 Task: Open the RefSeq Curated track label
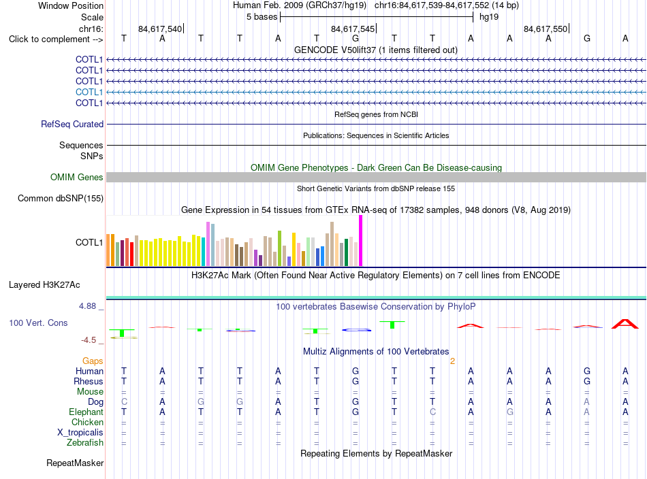72,124
